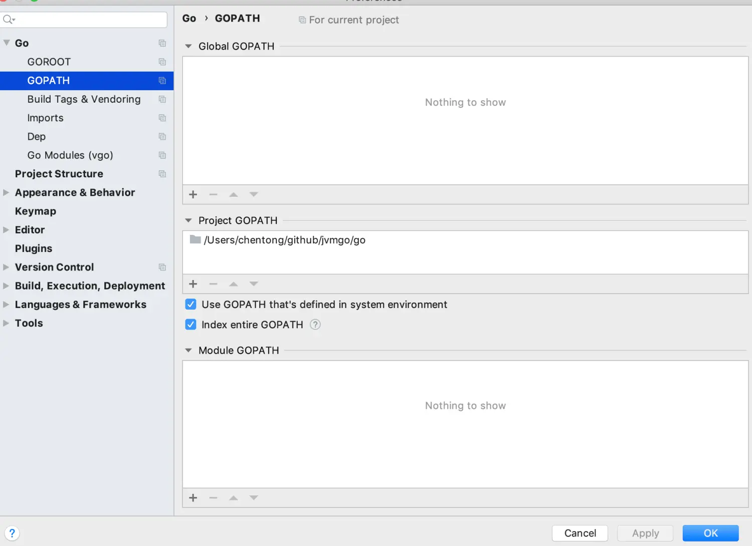Collapse the Module GOPATH section

pos(189,351)
